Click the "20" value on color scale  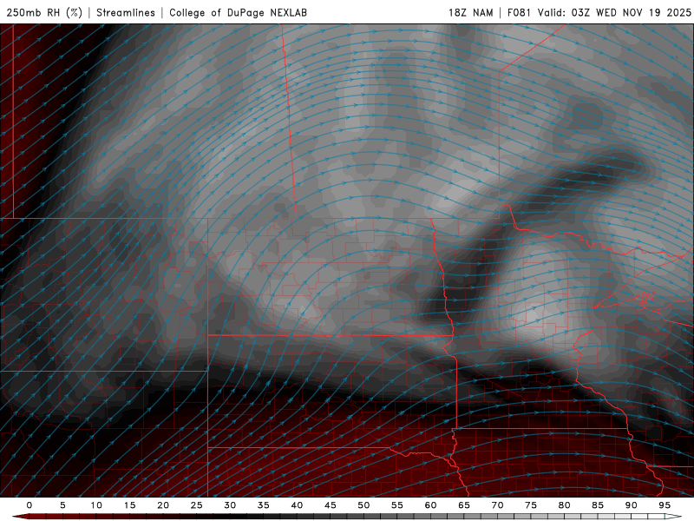click(163, 505)
